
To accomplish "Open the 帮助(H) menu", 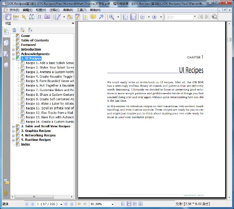I will [95, 10].
